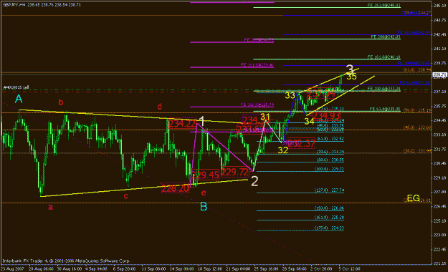Screen dimensions: 448x272
Task: Click the 14 Sep 00:00 time axis label
Action: point(182,268)
